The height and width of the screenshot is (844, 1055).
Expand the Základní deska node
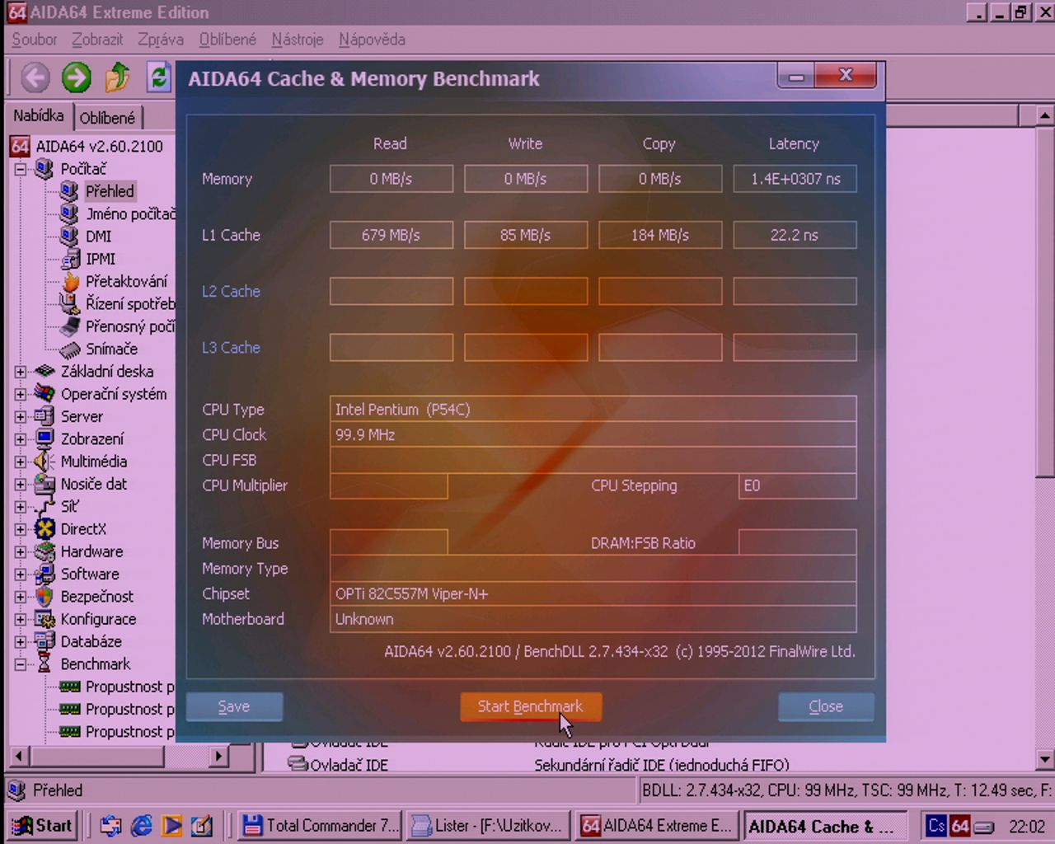pyautogui.click(x=21, y=372)
